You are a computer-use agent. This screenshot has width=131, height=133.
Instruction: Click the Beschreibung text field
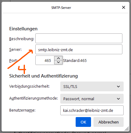tap(79, 38)
